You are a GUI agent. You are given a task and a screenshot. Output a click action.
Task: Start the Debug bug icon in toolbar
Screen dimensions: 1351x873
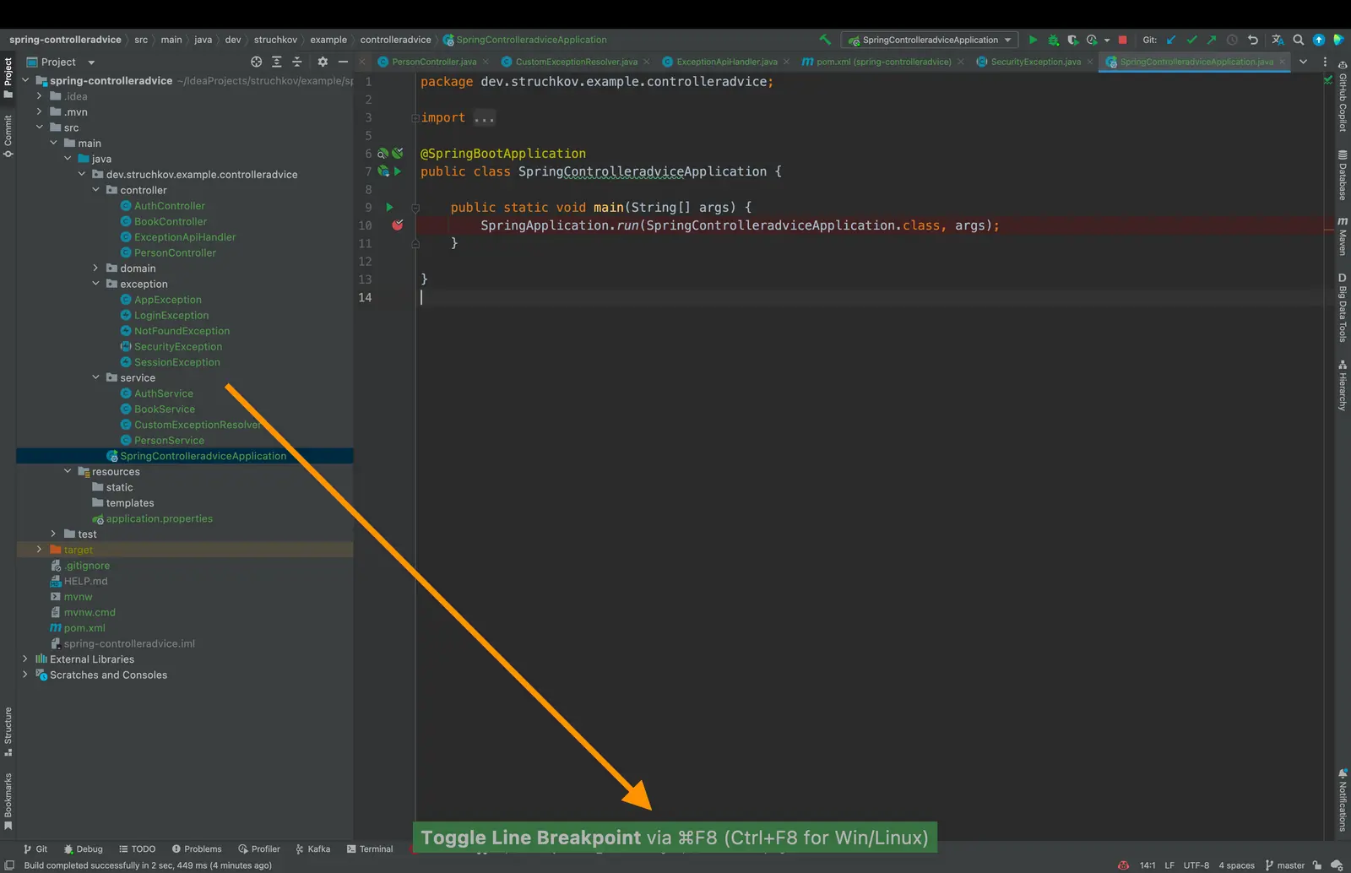click(1053, 40)
